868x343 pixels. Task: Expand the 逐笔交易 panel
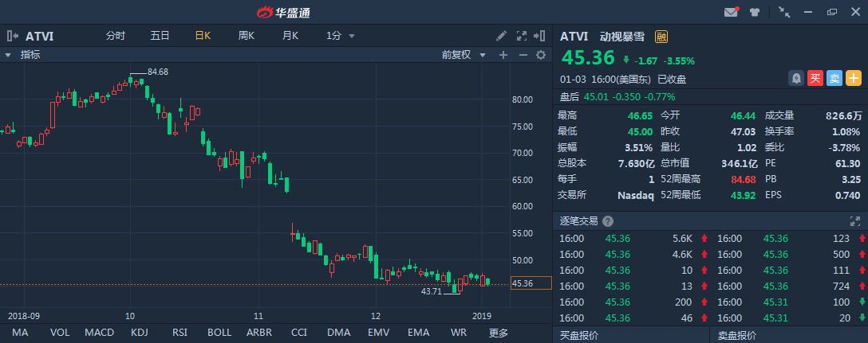[854, 221]
